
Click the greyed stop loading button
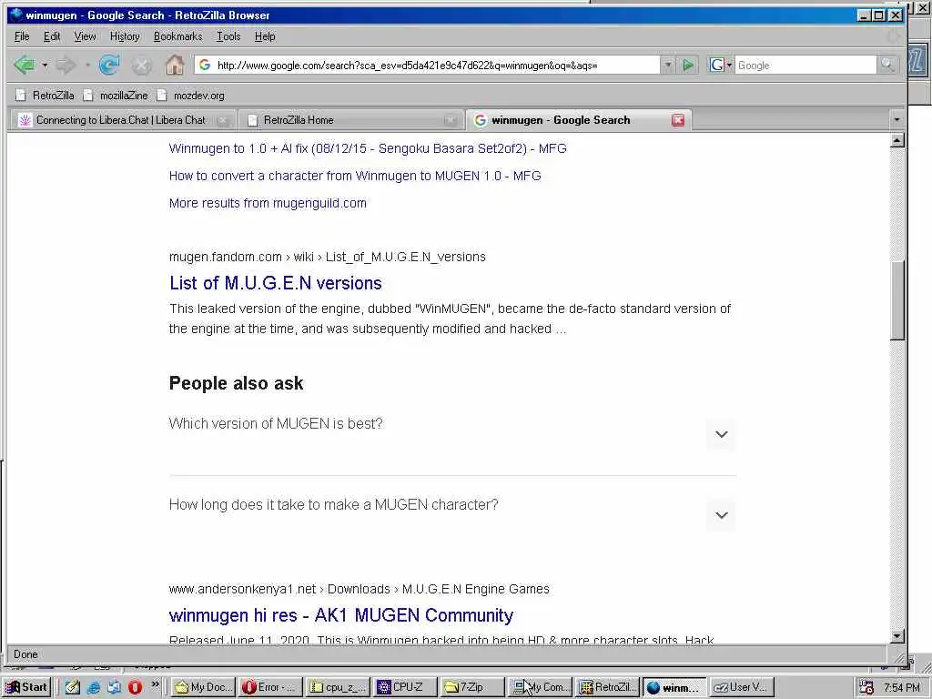click(x=141, y=66)
